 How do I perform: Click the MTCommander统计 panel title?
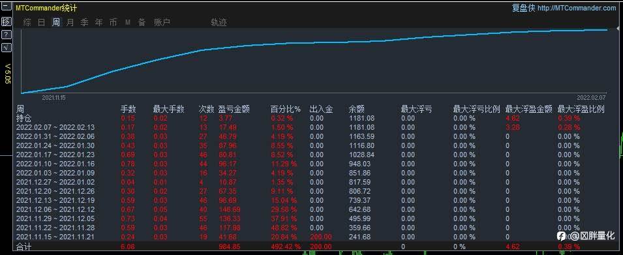pos(46,8)
